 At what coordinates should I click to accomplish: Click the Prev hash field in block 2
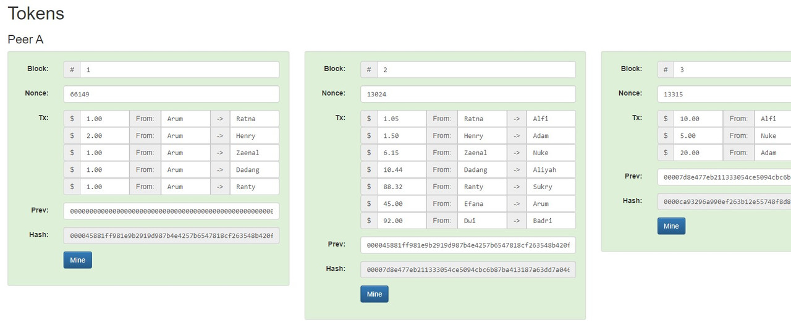click(x=468, y=245)
